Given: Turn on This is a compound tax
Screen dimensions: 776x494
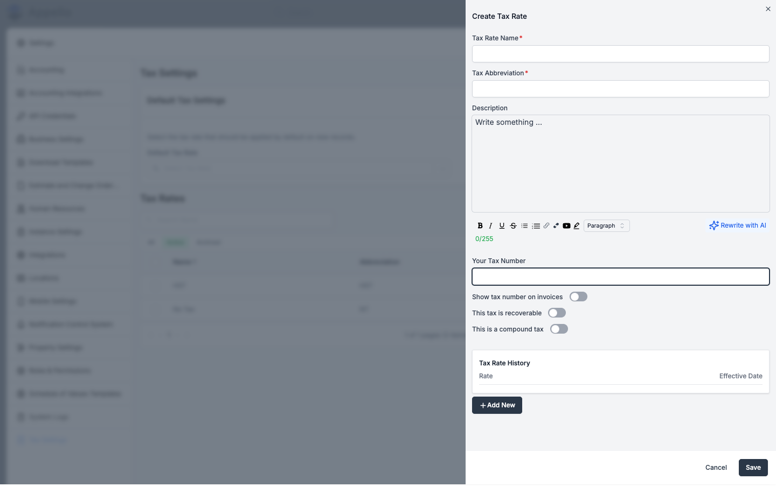Looking at the screenshot, I should click(x=559, y=329).
